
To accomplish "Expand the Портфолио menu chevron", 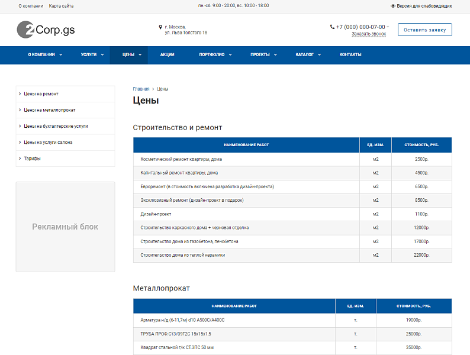I will click(230, 55).
